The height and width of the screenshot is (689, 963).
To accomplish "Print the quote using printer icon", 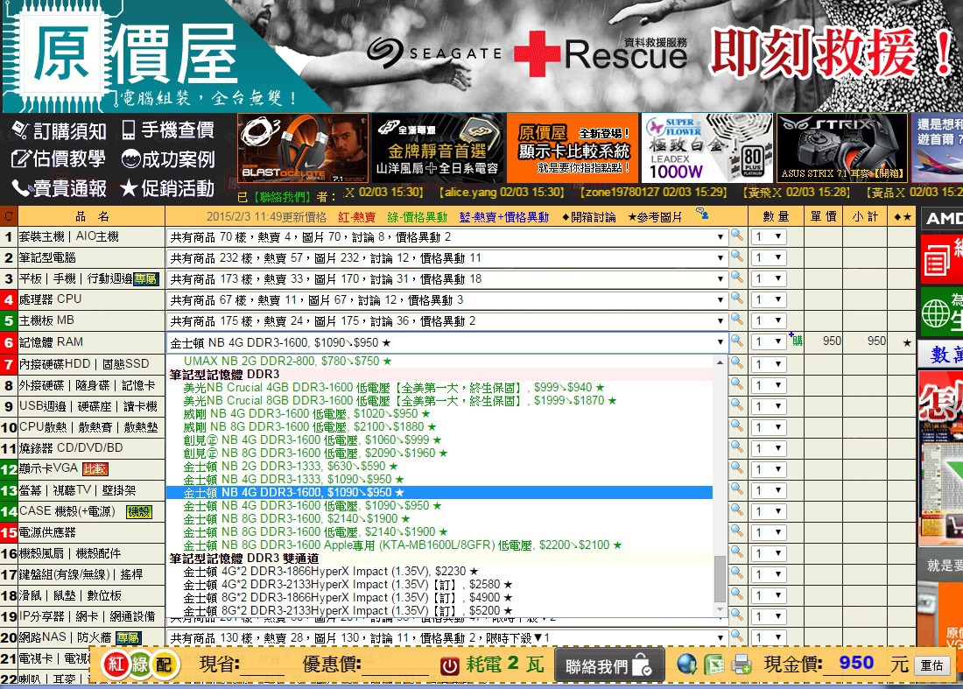I will [x=742, y=664].
